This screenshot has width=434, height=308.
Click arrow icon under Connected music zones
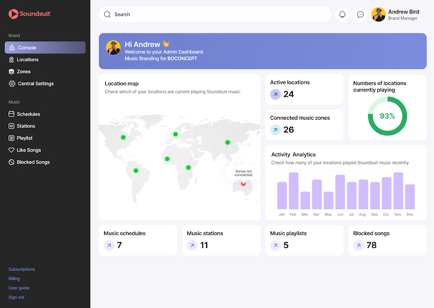[276, 130]
